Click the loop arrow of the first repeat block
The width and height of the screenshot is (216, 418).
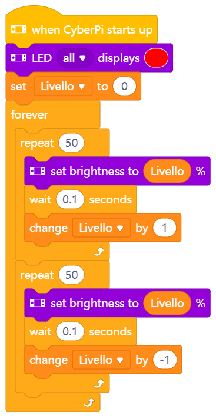tap(99, 252)
